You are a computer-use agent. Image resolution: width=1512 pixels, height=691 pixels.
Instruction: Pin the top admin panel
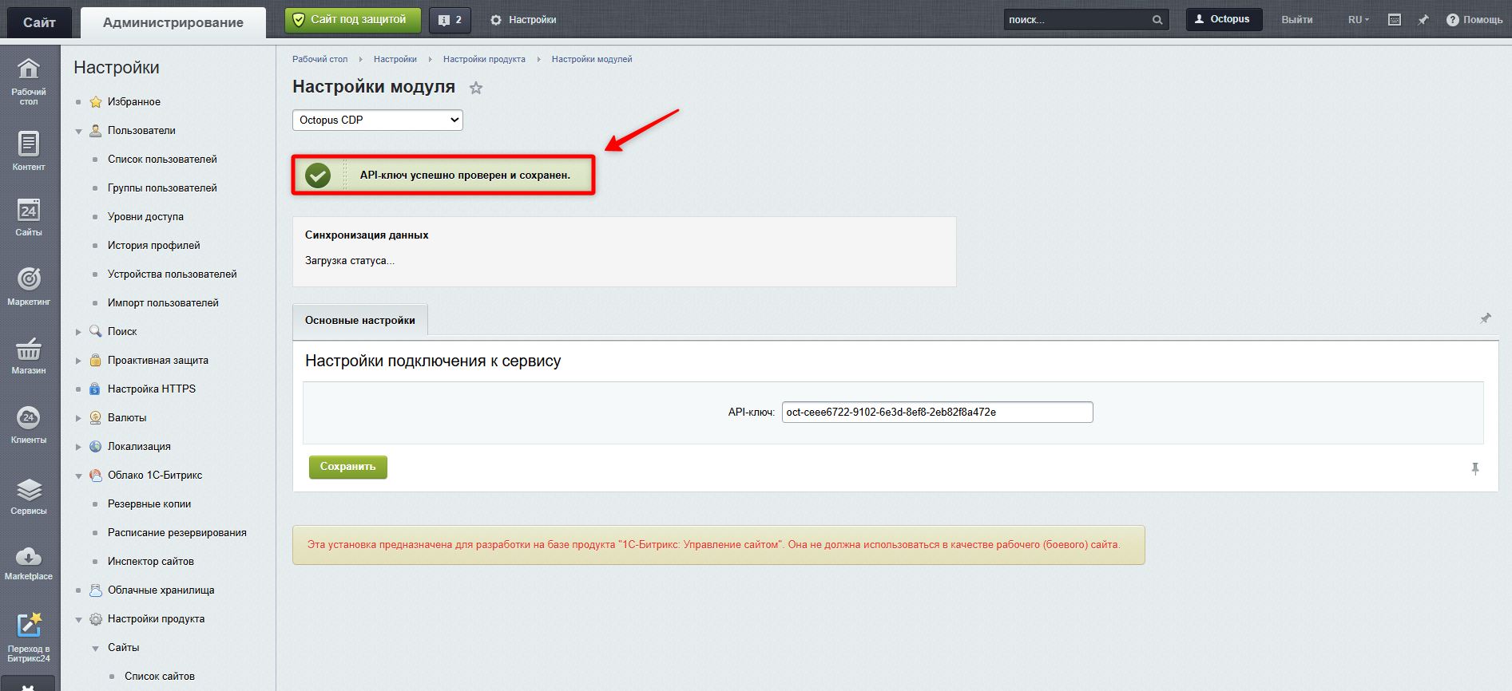click(1423, 20)
